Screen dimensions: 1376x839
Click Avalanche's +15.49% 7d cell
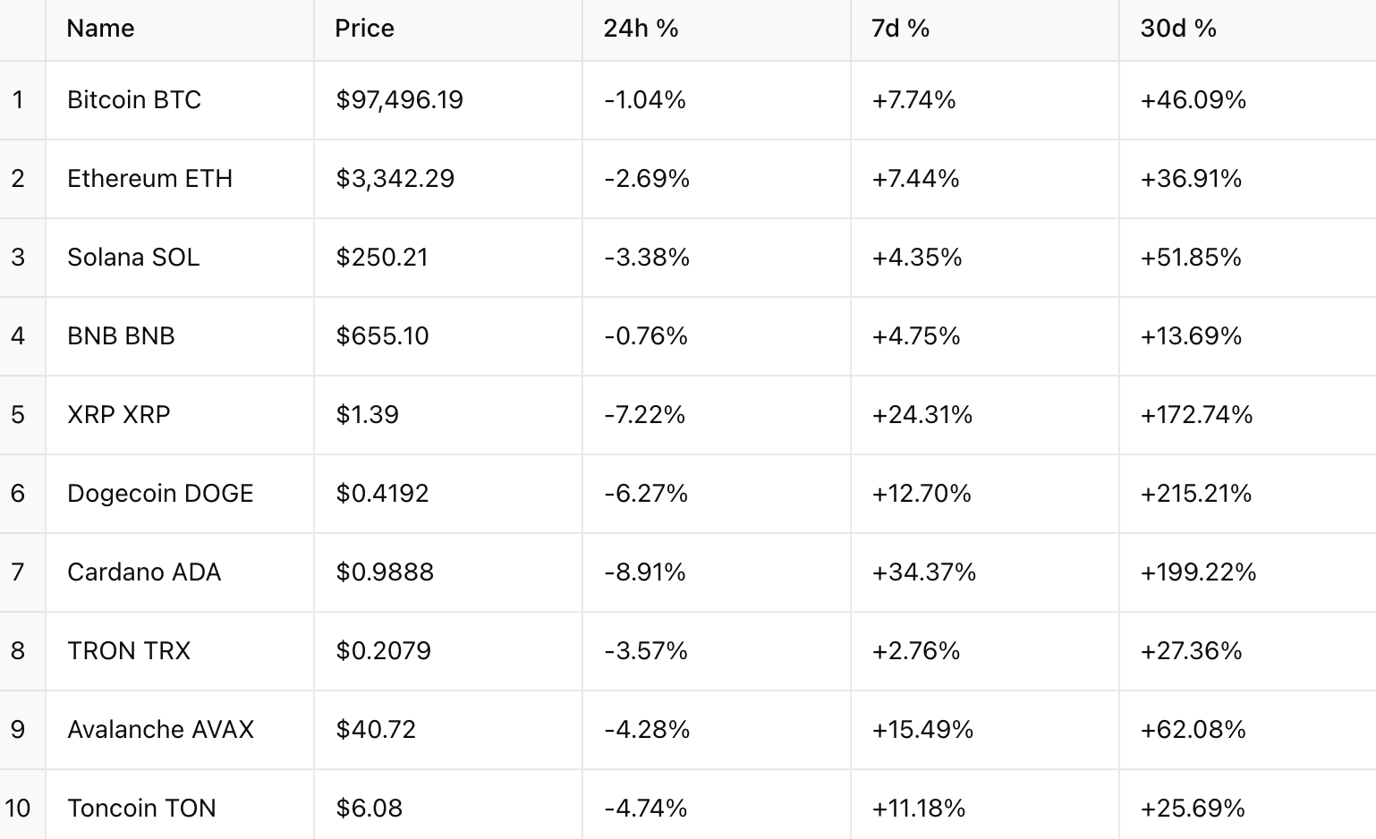coord(922,729)
